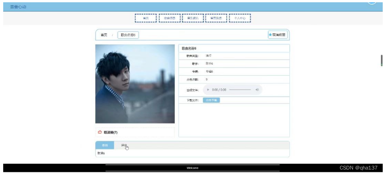Click the blue 点击下载 button
385x175 pixels.
point(211,100)
